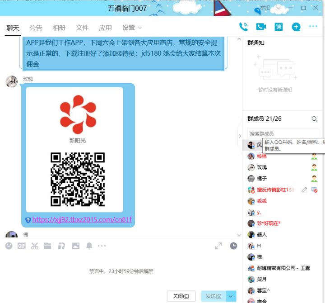Select member 蓉宝^ in member list
This screenshot has height=303, width=325.
(282, 291)
